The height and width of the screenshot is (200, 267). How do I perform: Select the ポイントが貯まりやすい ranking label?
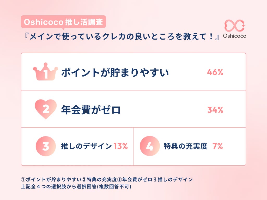point(115,73)
